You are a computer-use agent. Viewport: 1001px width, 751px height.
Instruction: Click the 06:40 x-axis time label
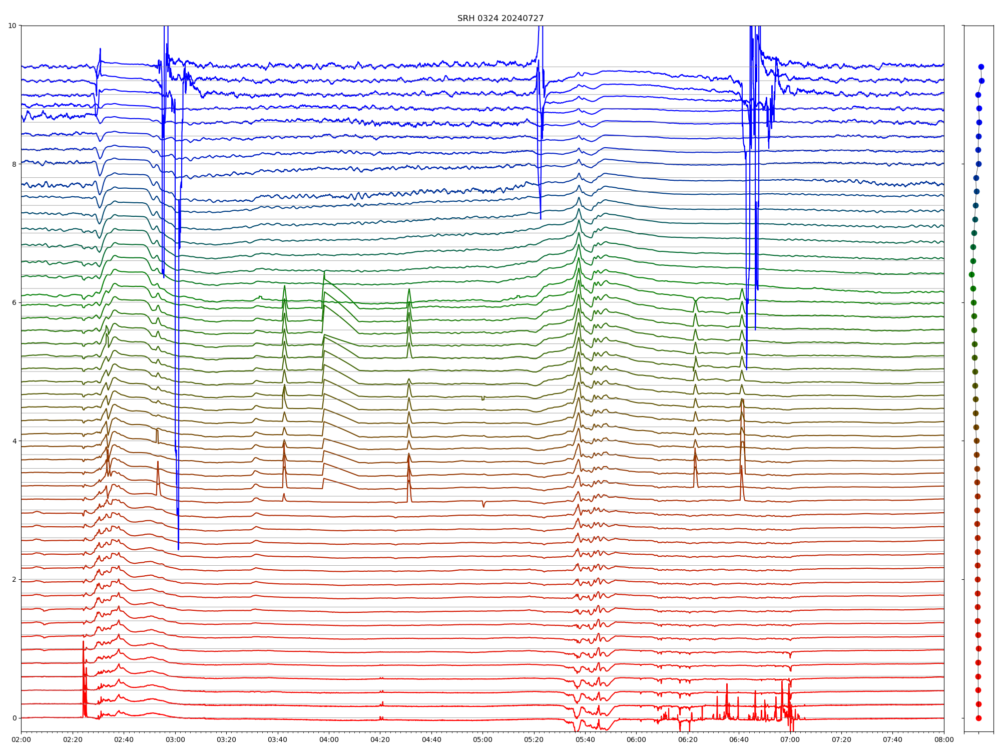[739, 739]
